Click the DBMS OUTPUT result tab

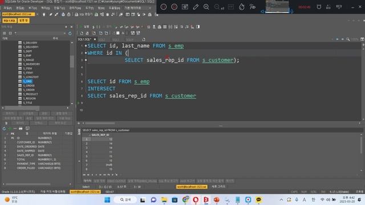point(116,181)
